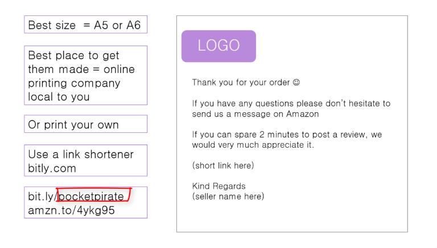The height and width of the screenshot is (248, 437).
Task: Click 'bitly.com' text
Action: (52, 168)
